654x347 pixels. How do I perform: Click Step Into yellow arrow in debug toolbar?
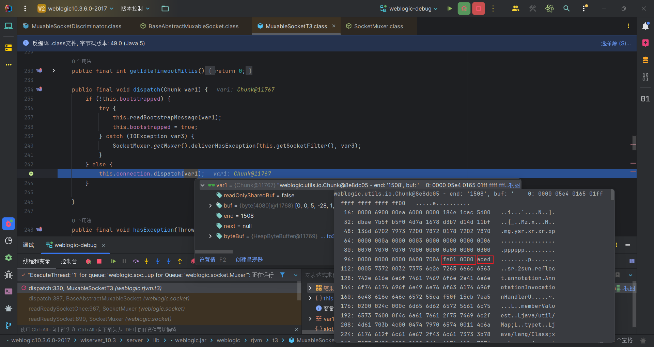click(146, 261)
